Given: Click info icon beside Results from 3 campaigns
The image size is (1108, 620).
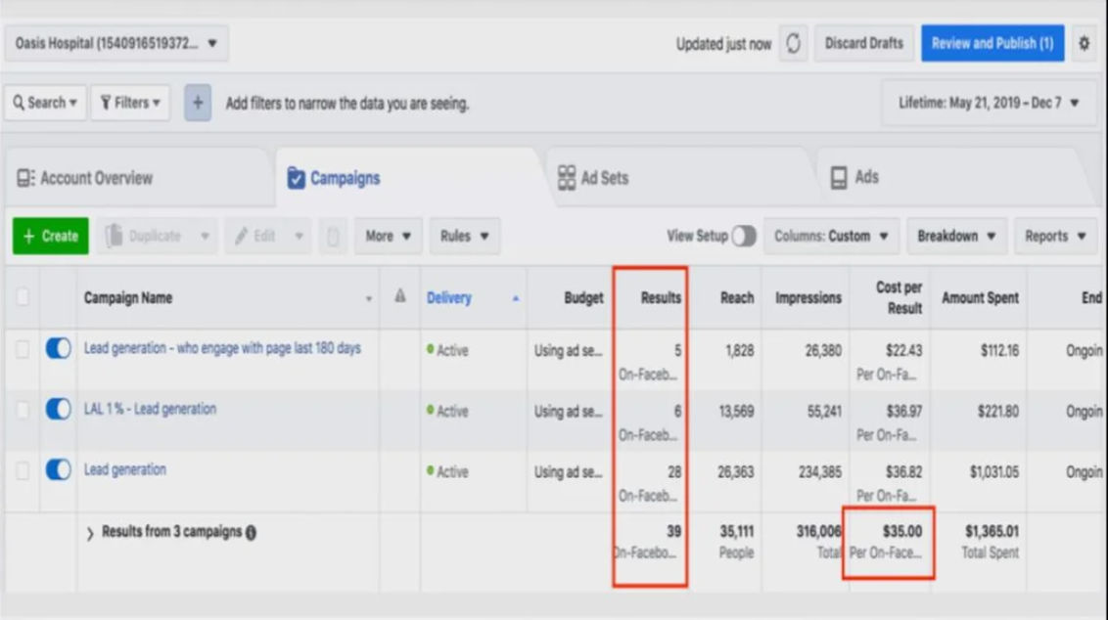Looking at the screenshot, I should click(251, 533).
